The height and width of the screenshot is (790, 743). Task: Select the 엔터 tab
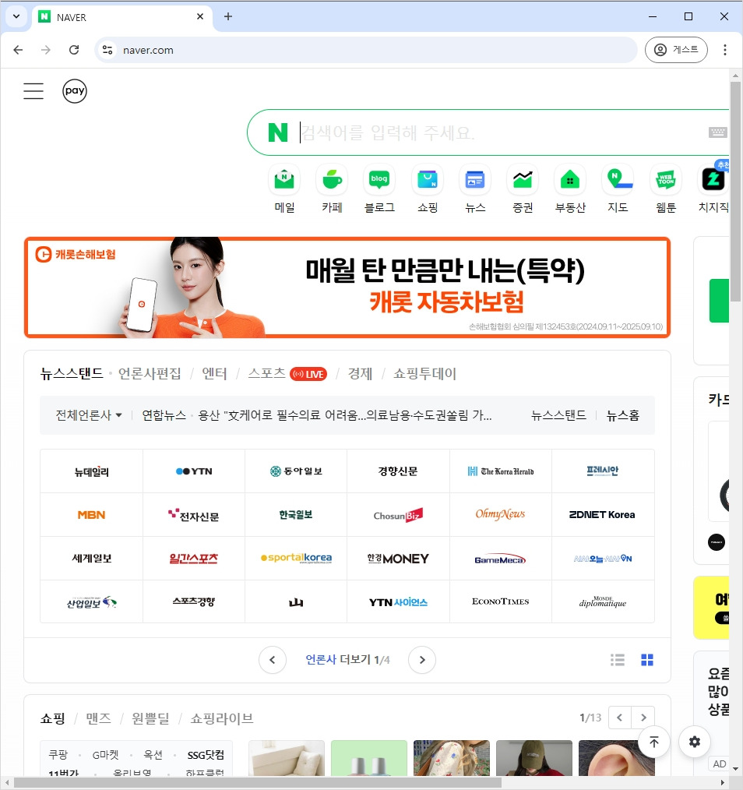click(215, 373)
